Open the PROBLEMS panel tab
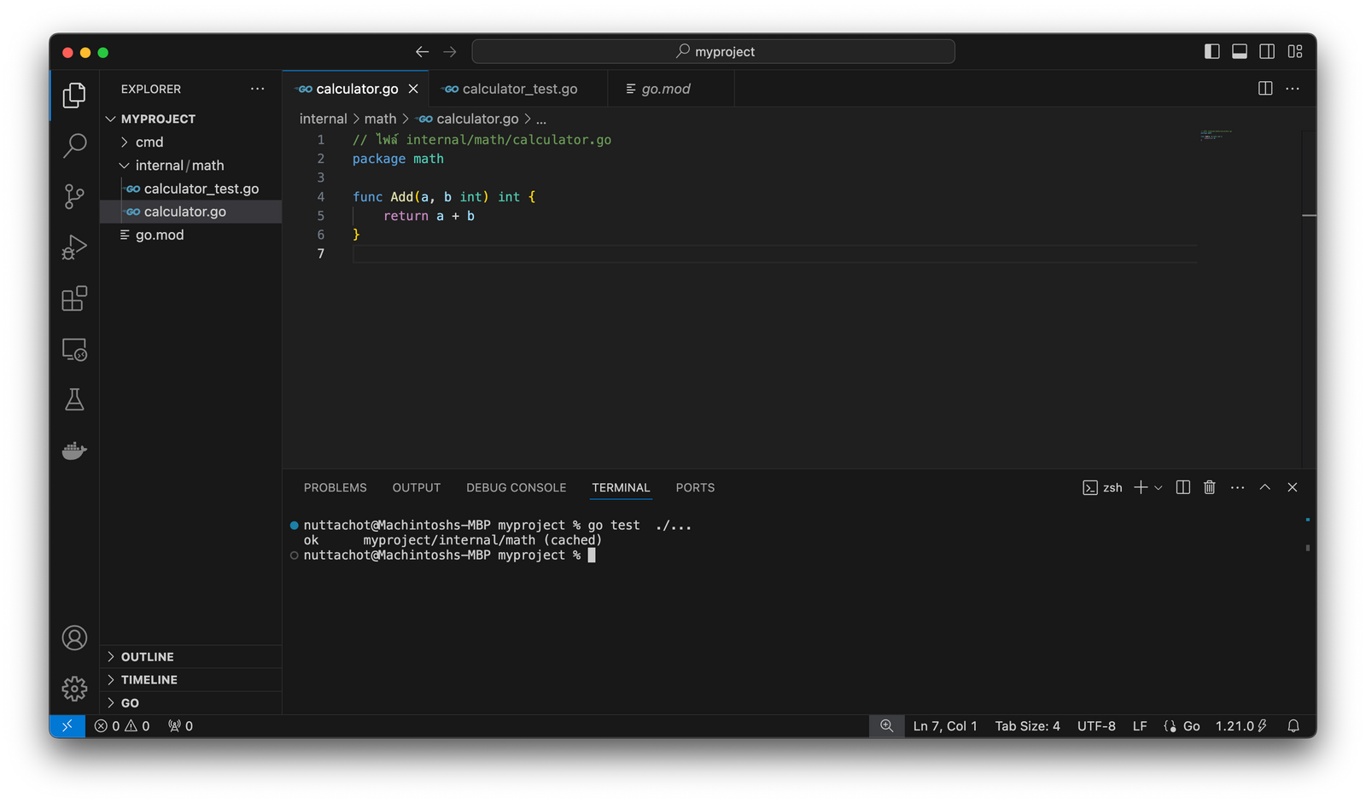Image resolution: width=1366 pixels, height=803 pixels. pos(335,487)
